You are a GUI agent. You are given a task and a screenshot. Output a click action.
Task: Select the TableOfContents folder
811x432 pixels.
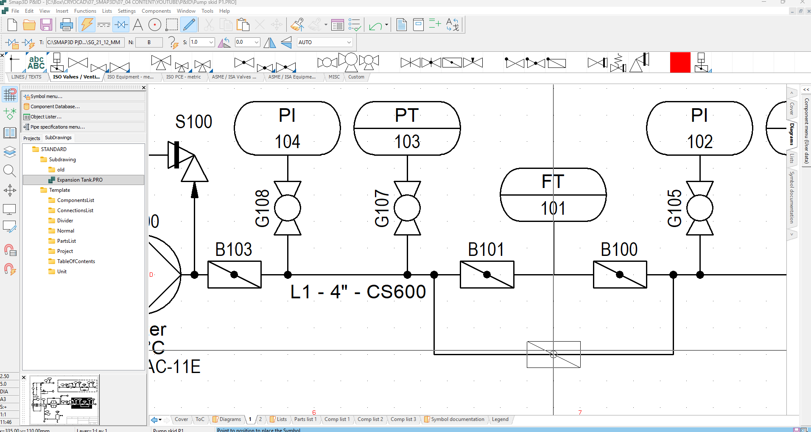pos(76,261)
